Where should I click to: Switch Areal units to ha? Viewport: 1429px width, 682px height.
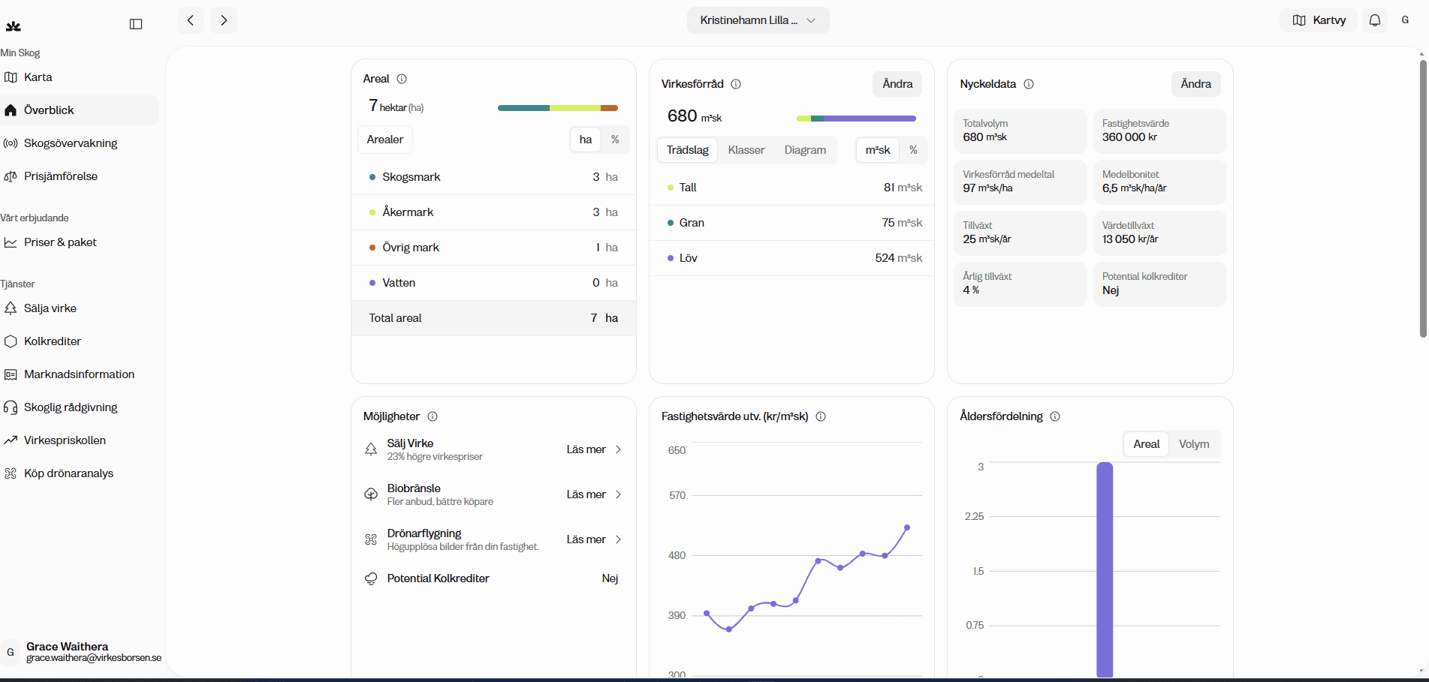coord(586,140)
